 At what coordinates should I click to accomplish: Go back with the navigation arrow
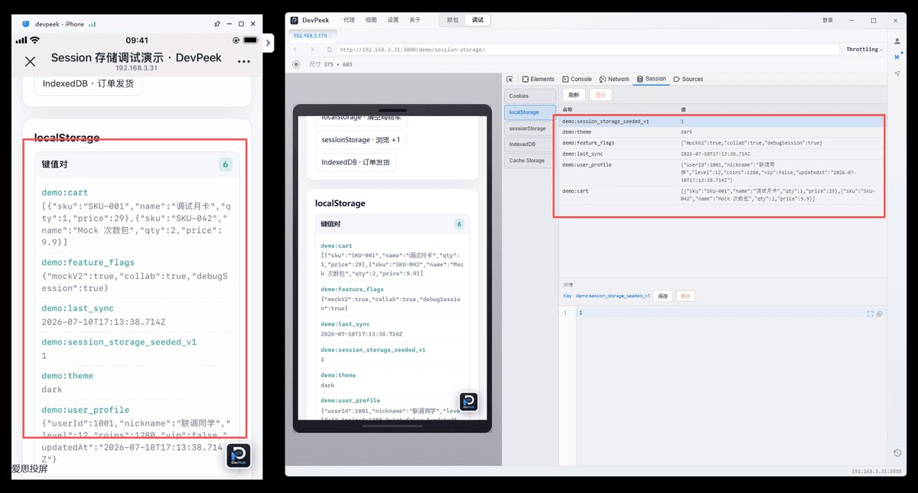(x=295, y=50)
